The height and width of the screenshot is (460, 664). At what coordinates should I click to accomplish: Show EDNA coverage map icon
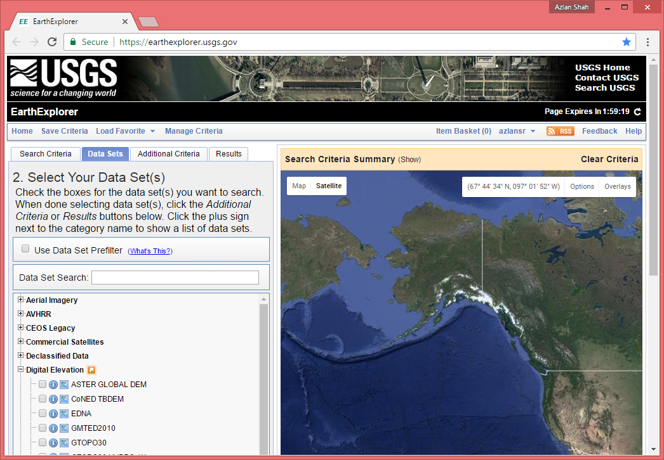64,414
